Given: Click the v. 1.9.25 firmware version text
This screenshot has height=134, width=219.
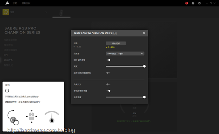Looking at the screenshot, I should 77,47.
